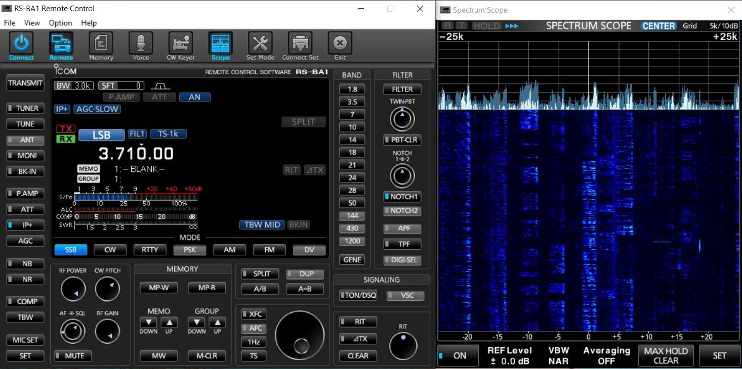The height and width of the screenshot is (369, 742).
Task: Open the View menu
Action: pyautogui.click(x=32, y=23)
